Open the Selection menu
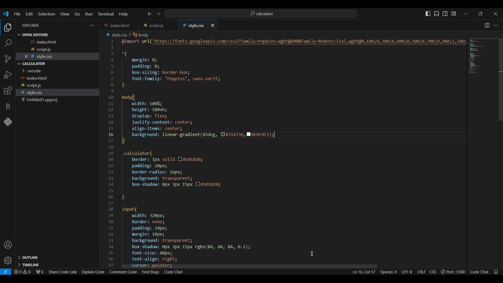This screenshot has height=283, width=503. [46, 14]
